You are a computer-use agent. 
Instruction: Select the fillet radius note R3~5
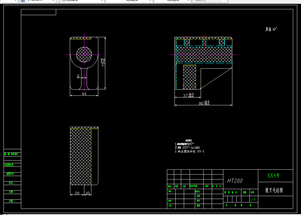(189, 152)
